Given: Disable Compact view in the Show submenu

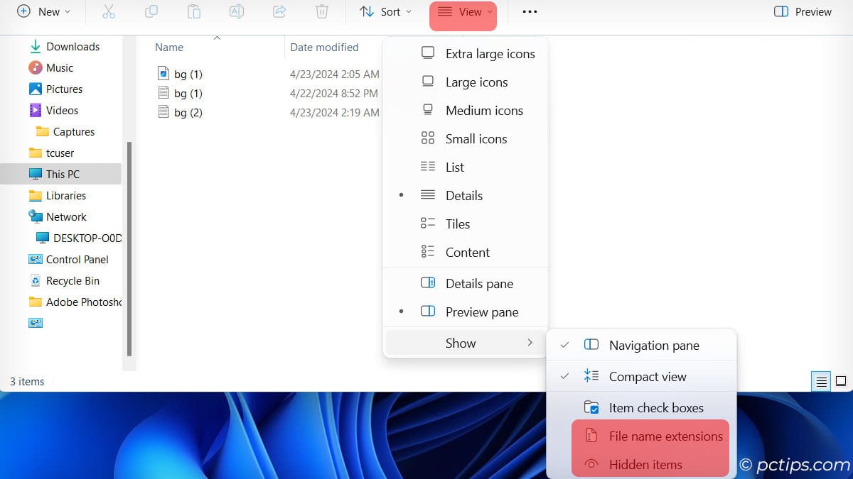Looking at the screenshot, I should [x=648, y=376].
